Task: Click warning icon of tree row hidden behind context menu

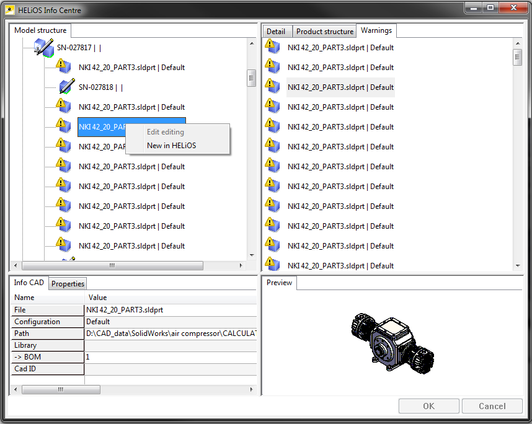Action: (x=63, y=146)
